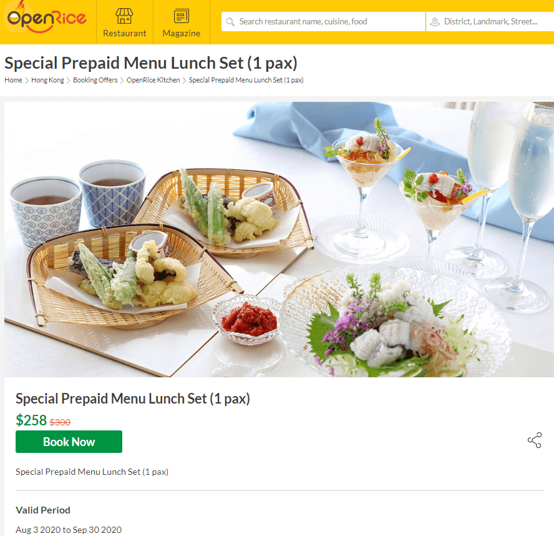554x536 pixels.
Task: Open OpenRice Kitchen breadcrumb link
Action: (x=153, y=80)
